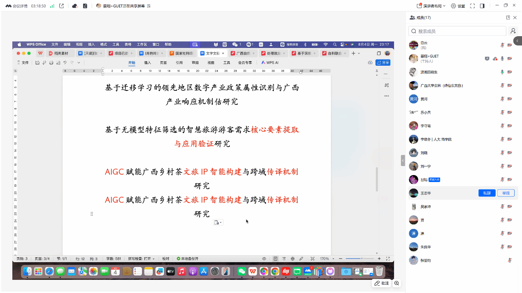The height and width of the screenshot is (293, 522).
Task: Collapse members panel using the side arrow
Action: tap(403, 161)
